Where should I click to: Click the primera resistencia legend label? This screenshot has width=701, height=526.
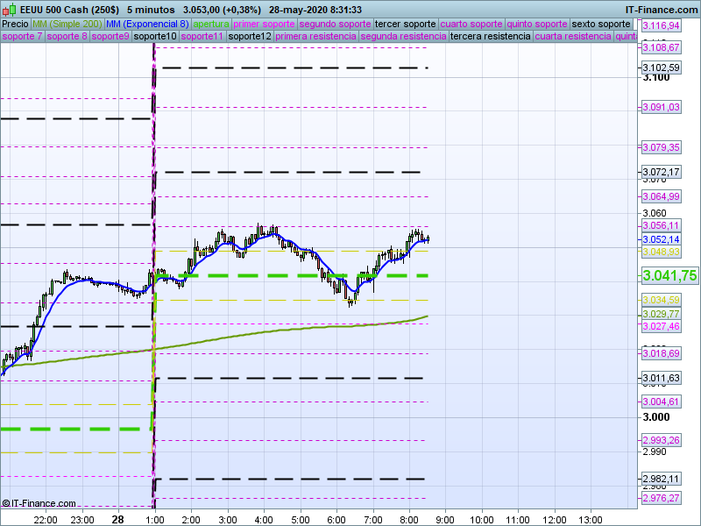click(315, 37)
